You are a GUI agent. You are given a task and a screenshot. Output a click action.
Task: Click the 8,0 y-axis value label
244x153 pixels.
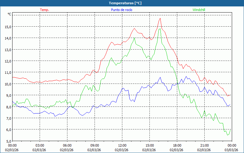point(8,107)
